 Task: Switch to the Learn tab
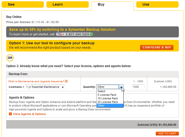67,4
